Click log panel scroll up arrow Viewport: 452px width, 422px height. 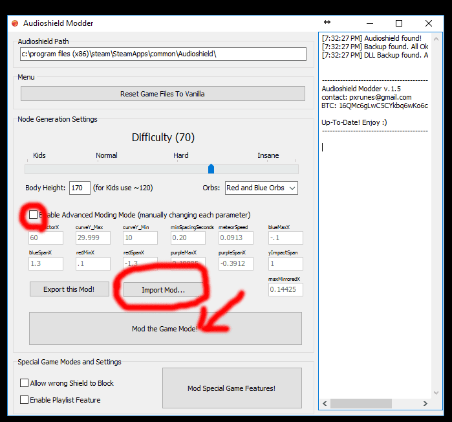click(436, 39)
